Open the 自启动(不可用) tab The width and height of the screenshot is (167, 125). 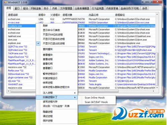130,8
